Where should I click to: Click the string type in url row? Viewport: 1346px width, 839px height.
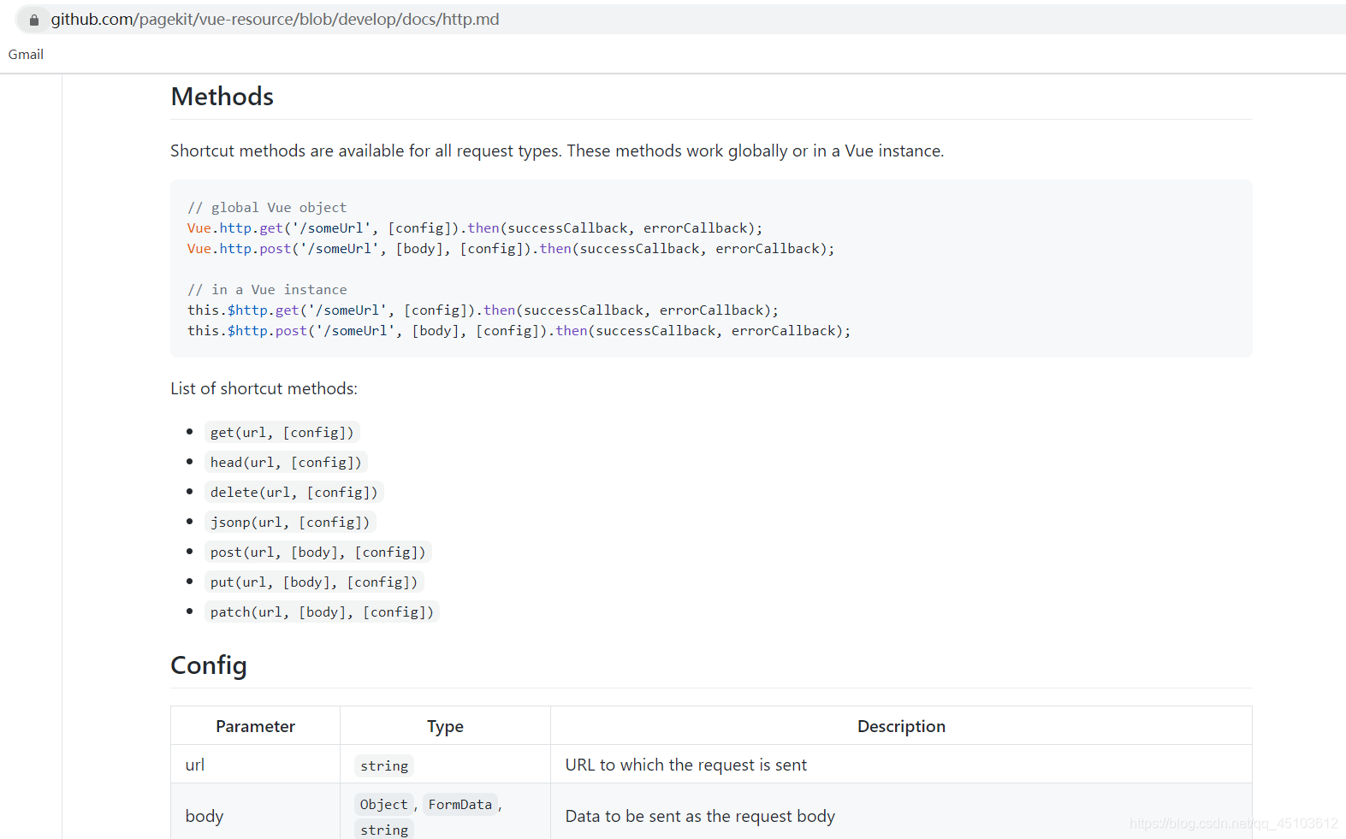coord(384,765)
